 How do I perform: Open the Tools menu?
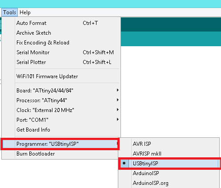[x=9, y=12]
